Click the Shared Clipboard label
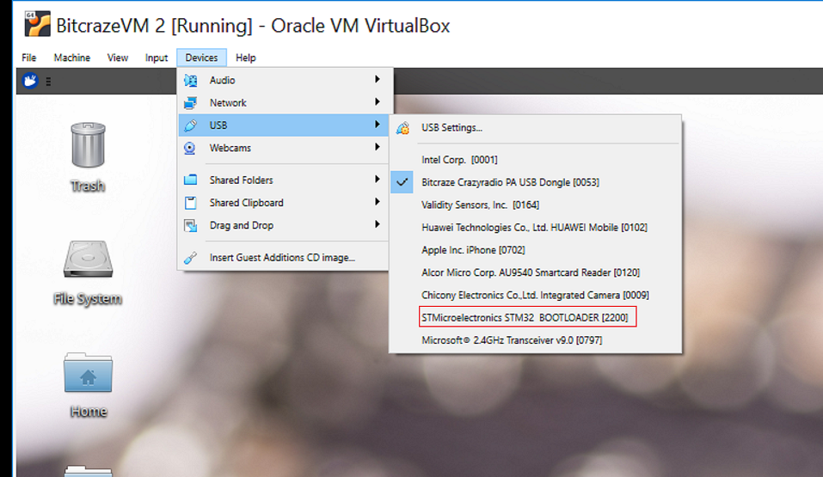This screenshot has width=823, height=477. click(x=246, y=203)
